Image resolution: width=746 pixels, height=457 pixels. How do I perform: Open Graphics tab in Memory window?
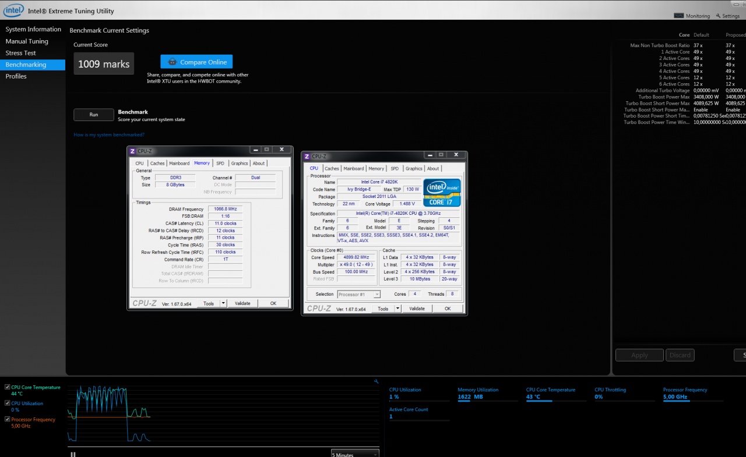click(x=240, y=163)
